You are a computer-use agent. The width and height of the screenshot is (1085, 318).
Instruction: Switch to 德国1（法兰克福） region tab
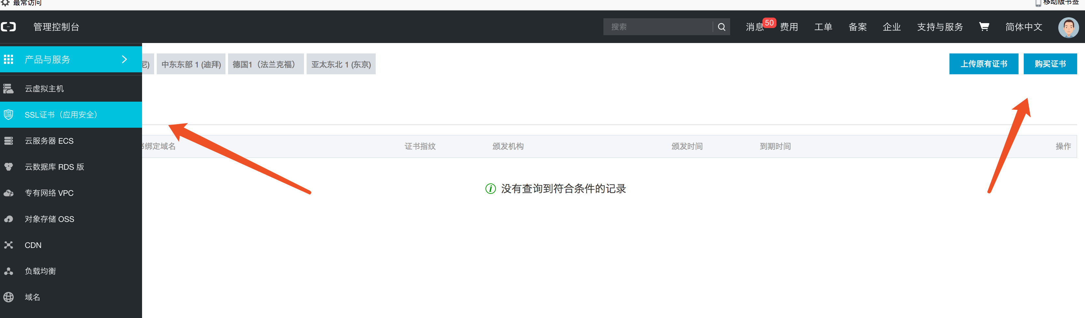click(x=266, y=64)
